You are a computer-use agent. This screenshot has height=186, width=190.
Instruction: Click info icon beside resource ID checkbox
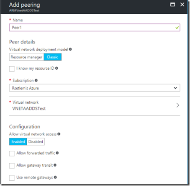[56, 68]
